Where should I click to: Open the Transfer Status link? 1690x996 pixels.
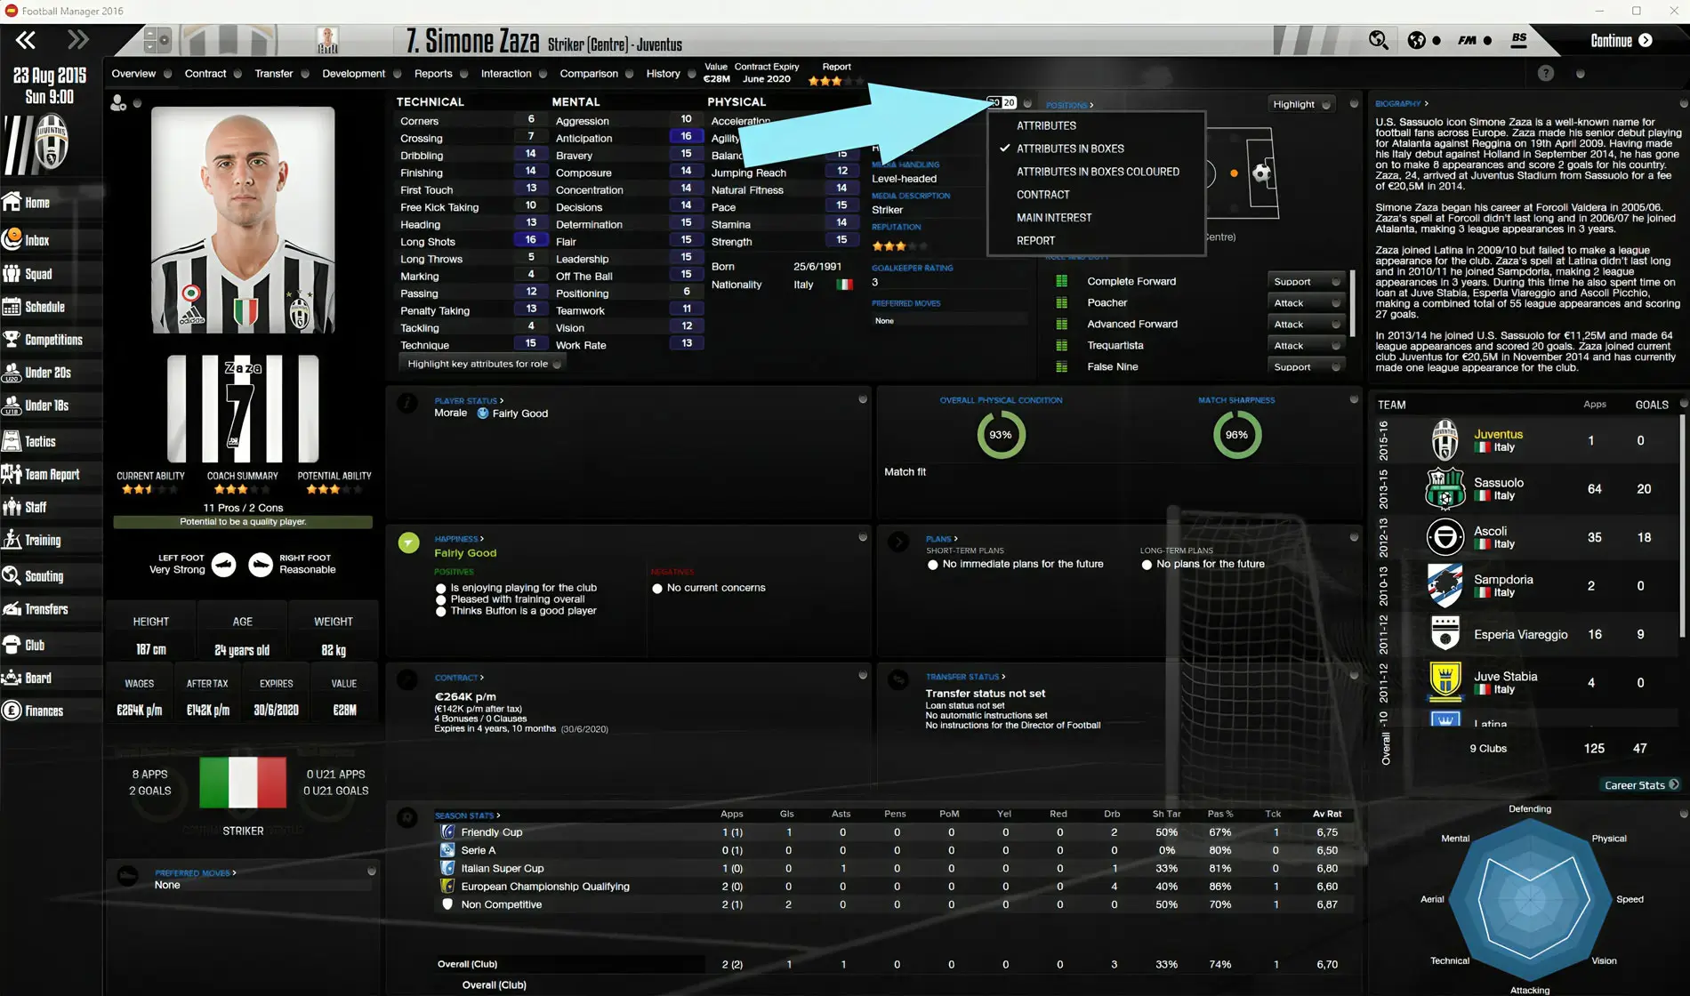tap(965, 677)
